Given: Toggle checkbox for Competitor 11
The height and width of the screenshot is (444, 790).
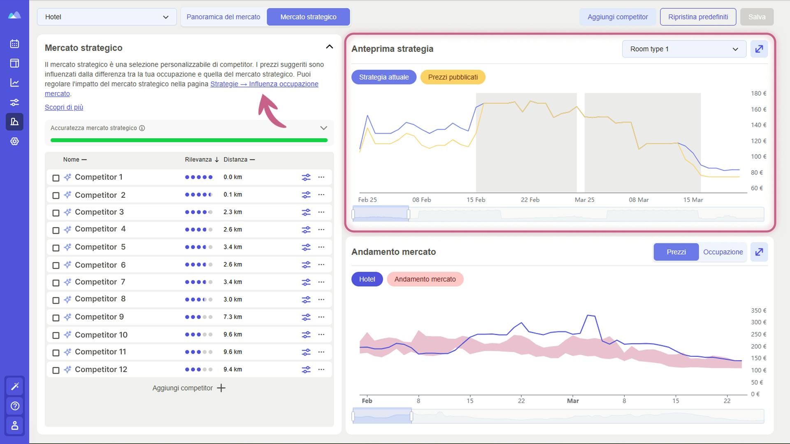Looking at the screenshot, I should tap(56, 352).
